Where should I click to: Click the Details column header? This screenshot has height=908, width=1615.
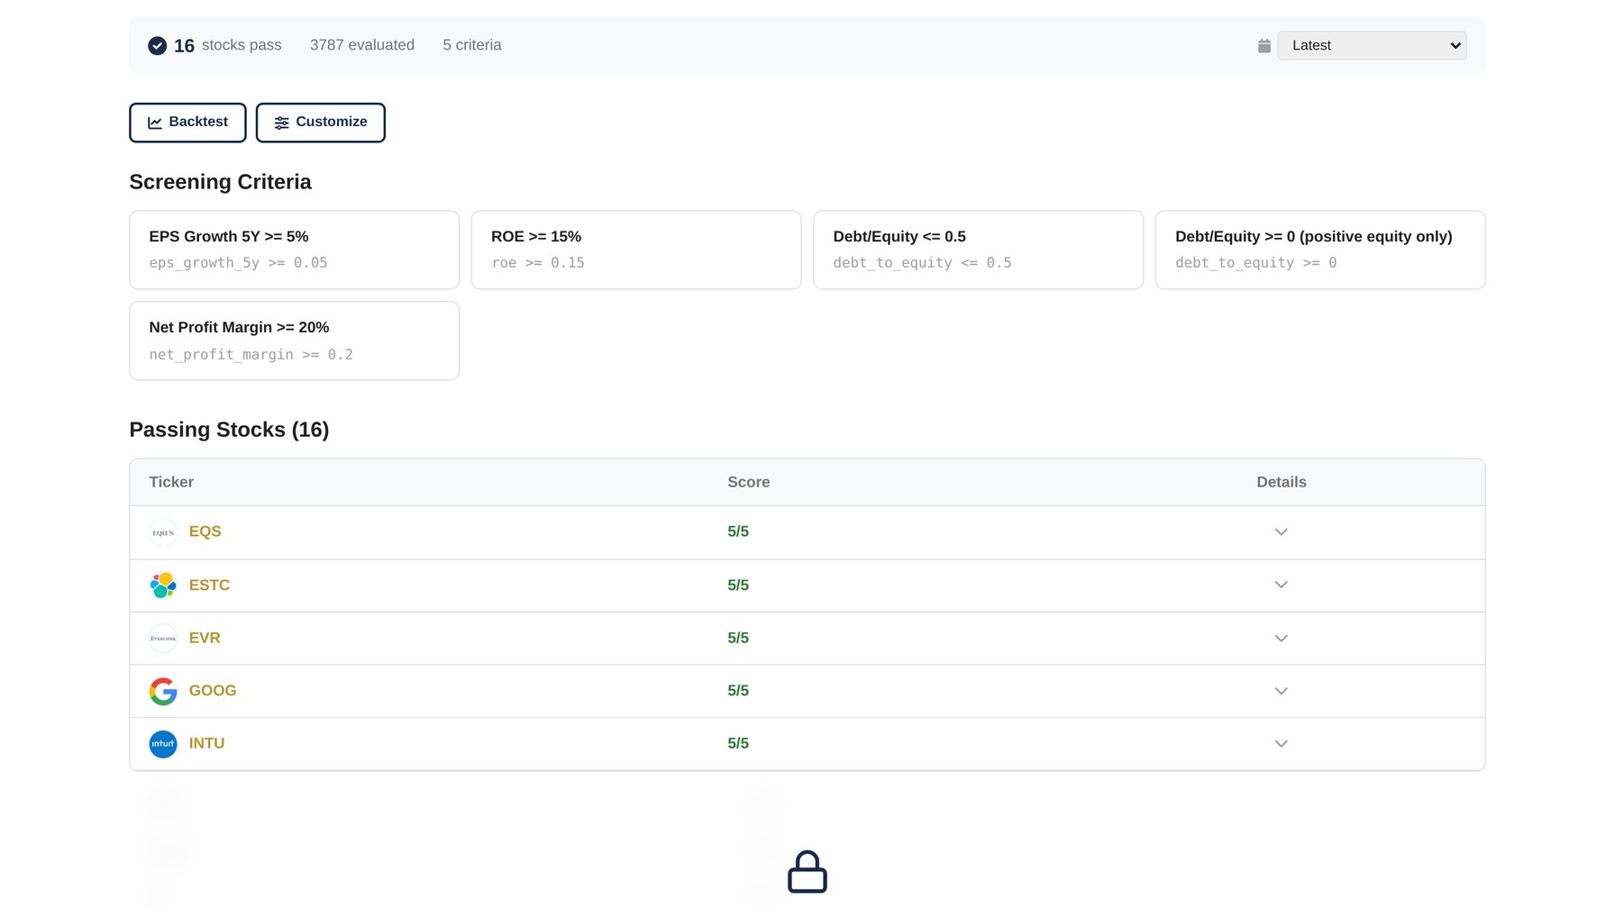click(1281, 482)
